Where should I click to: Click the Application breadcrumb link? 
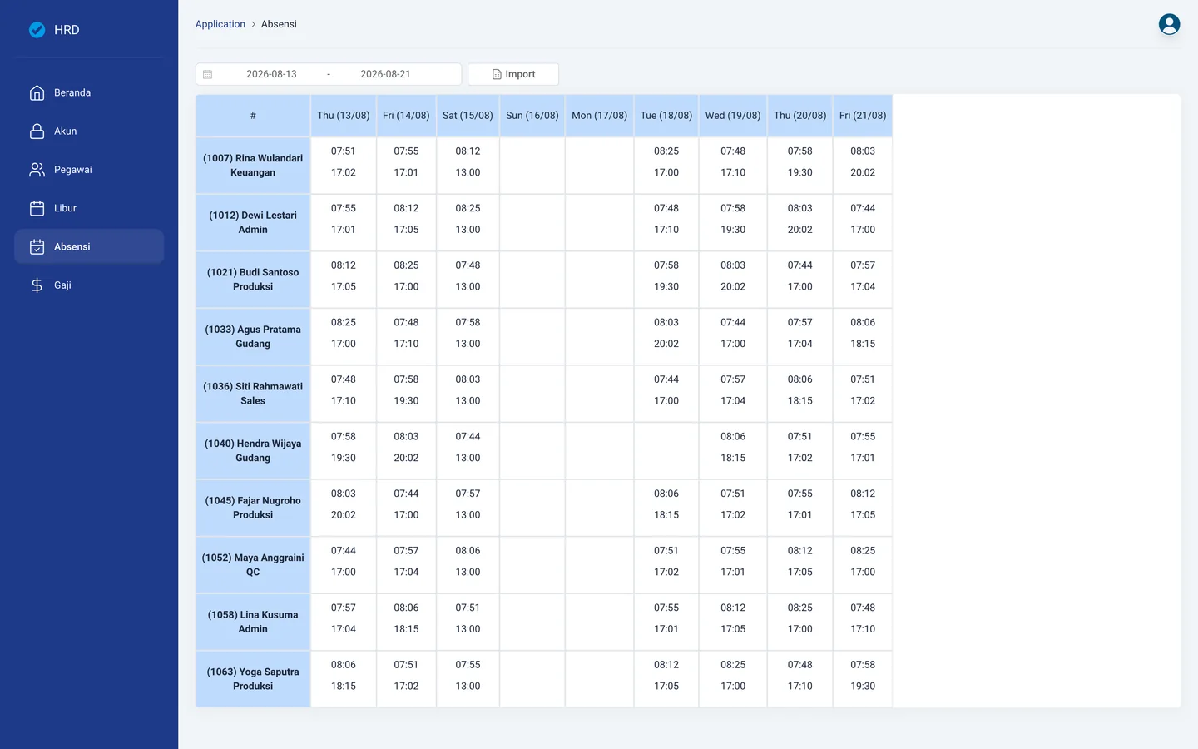pyautogui.click(x=220, y=24)
